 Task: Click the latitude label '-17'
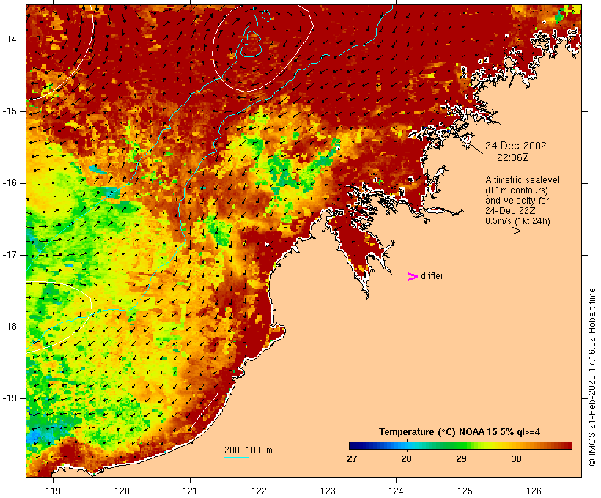[x=10, y=255]
